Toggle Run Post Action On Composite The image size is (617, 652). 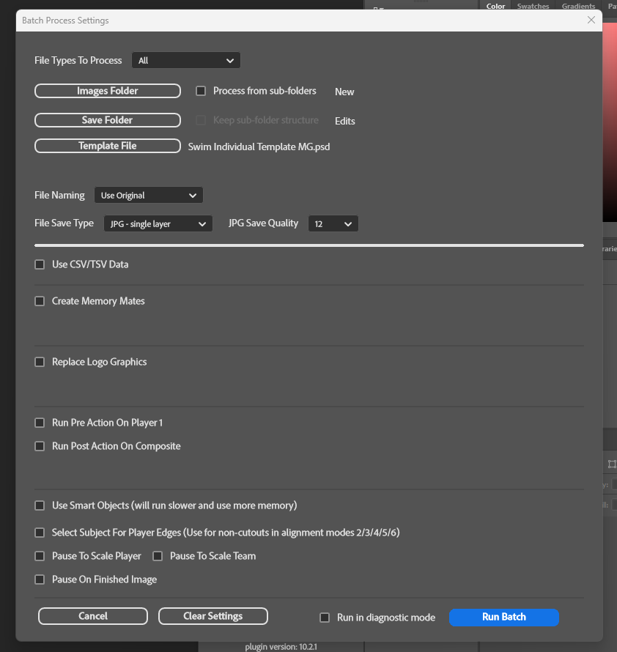pyautogui.click(x=40, y=446)
